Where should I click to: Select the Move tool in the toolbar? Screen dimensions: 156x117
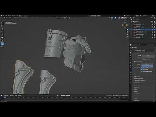[2, 29]
